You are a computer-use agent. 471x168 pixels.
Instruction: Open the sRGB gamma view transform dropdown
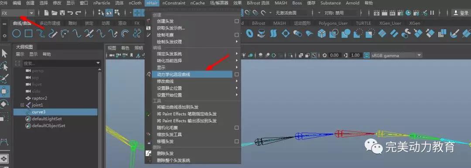(x=393, y=55)
